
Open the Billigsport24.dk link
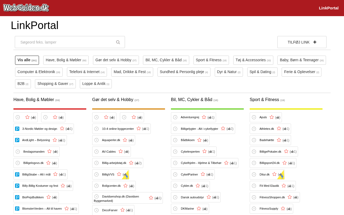(270, 163)
